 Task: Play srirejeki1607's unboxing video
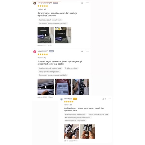click(46, 87)
